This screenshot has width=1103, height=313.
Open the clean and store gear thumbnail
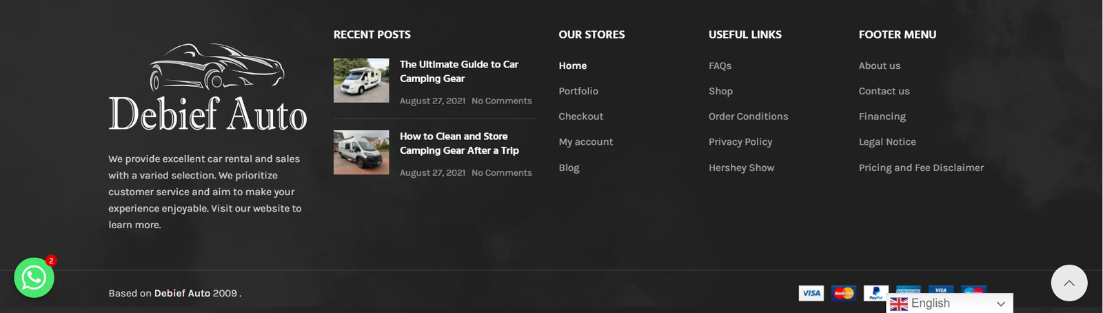click(x=361, y=152)
